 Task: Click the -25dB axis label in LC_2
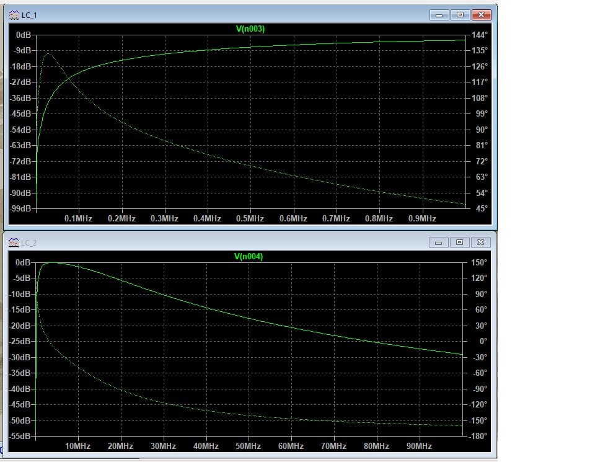pos(20,341)
